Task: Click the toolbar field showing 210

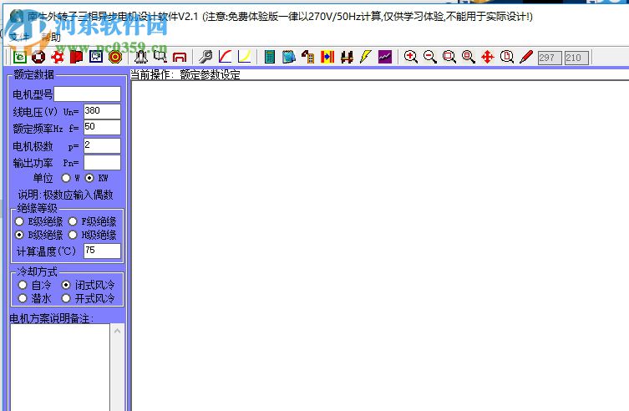Action: coord(576,58)
